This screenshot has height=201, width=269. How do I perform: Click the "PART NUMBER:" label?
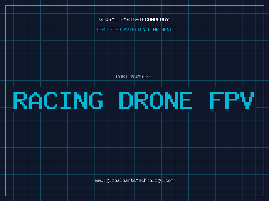[x=134, y=76]
